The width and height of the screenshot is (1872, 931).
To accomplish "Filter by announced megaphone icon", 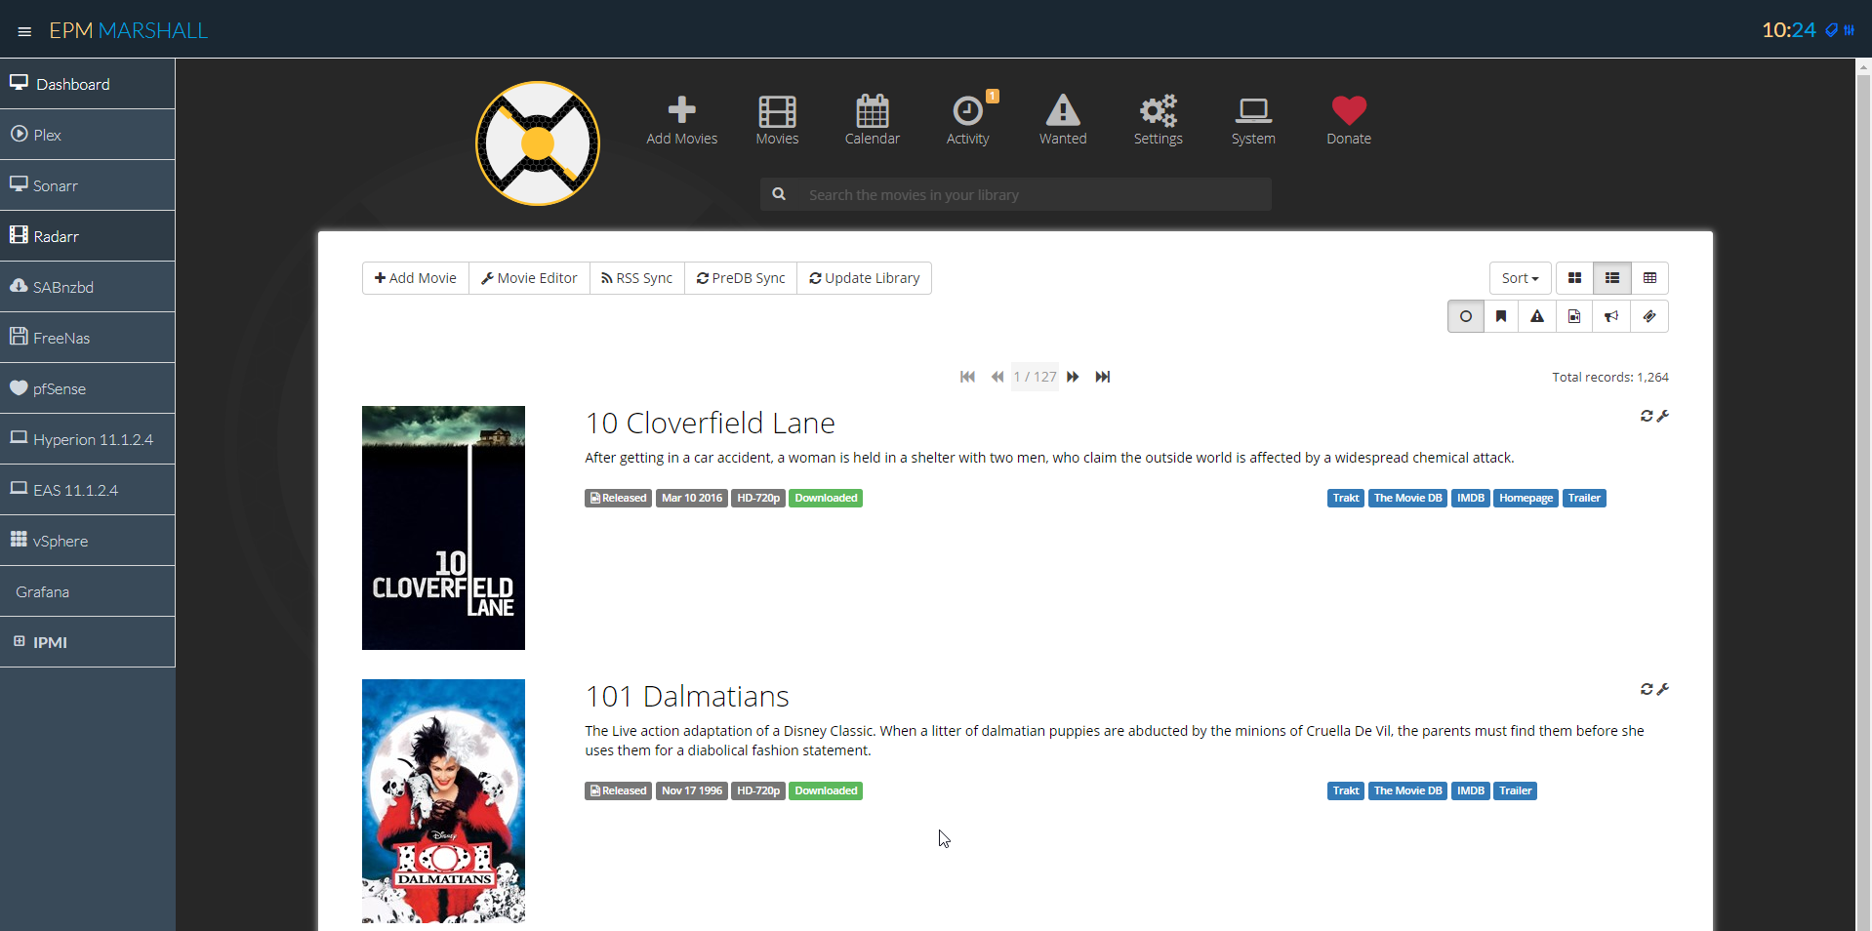I will click(1611, 316).
